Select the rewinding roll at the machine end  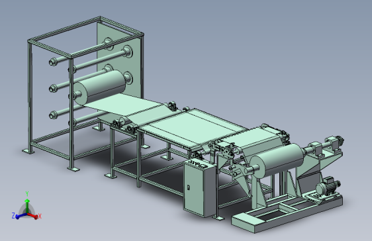pyautogui.click(x=277, y=161)
